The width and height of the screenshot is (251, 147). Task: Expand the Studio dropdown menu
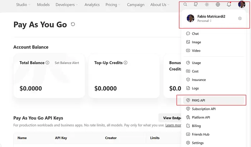tap(23, 5)
